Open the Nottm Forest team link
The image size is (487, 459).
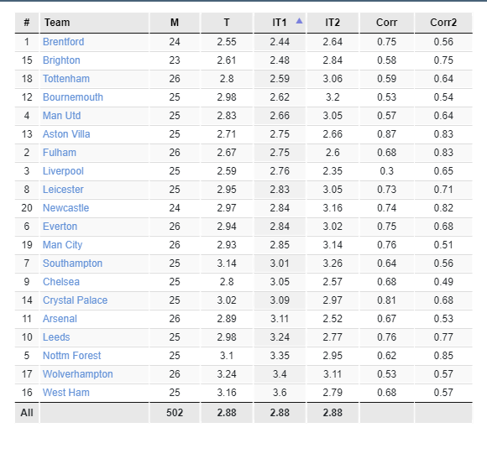71,356
